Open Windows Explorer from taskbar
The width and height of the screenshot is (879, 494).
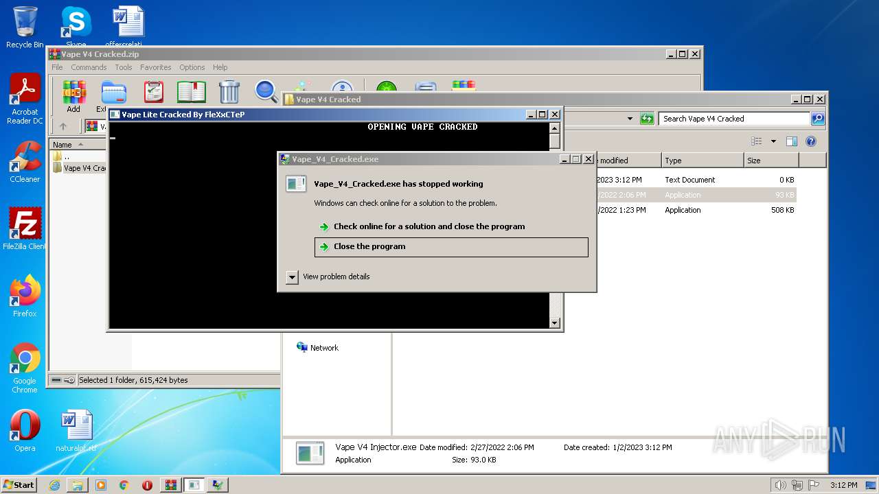coord(78,485)
